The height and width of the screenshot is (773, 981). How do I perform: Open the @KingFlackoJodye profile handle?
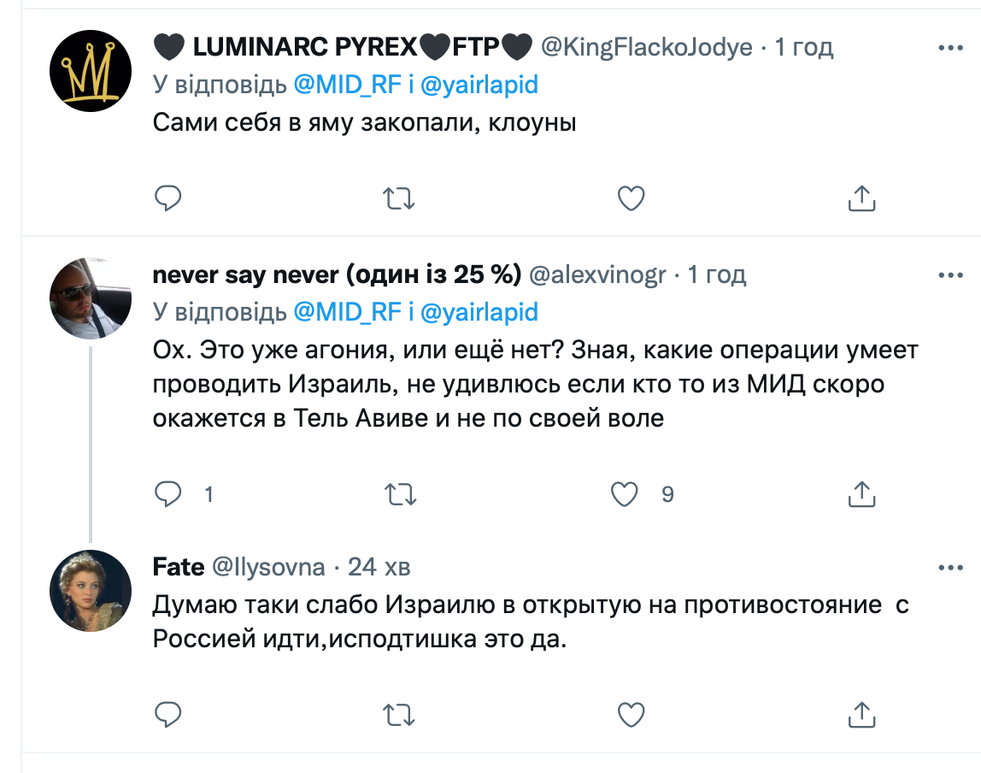(647, 48)
